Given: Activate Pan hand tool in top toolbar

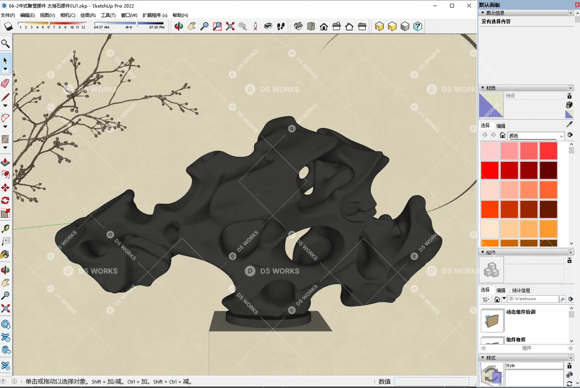Looking at the screenshot, I should pyautogui.click(x=192, y=26).
